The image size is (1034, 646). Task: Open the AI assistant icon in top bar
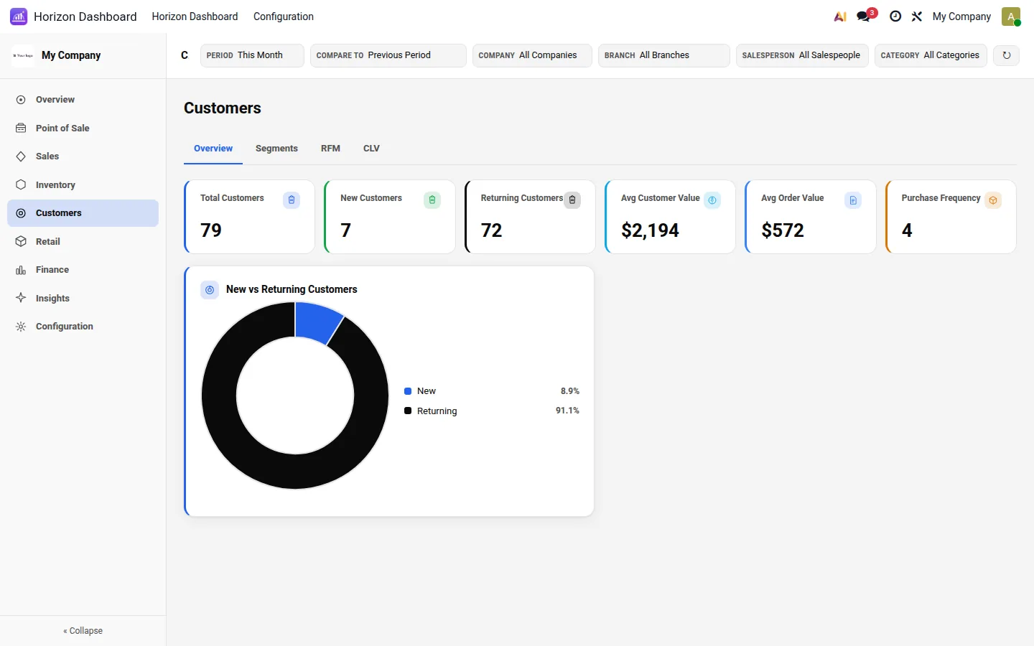click(x=840, y=17)
